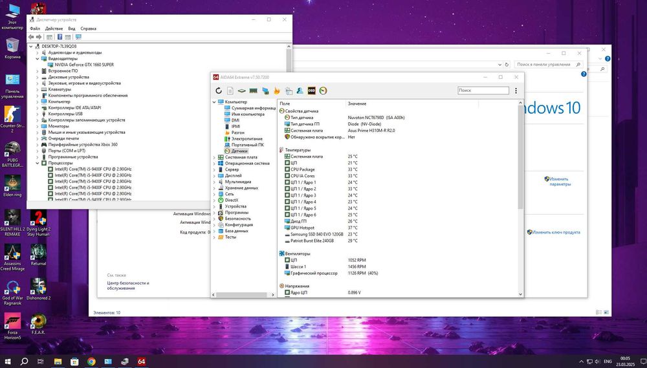647x368 pixels.
Task: Expand Аудиовходы и аудиовыходы in Device Manager
Action: (x=37, y=52)
